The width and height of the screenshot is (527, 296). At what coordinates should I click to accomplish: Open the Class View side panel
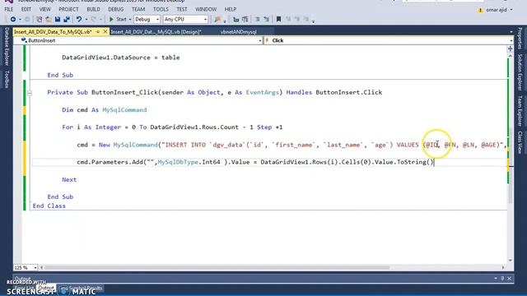520,142
